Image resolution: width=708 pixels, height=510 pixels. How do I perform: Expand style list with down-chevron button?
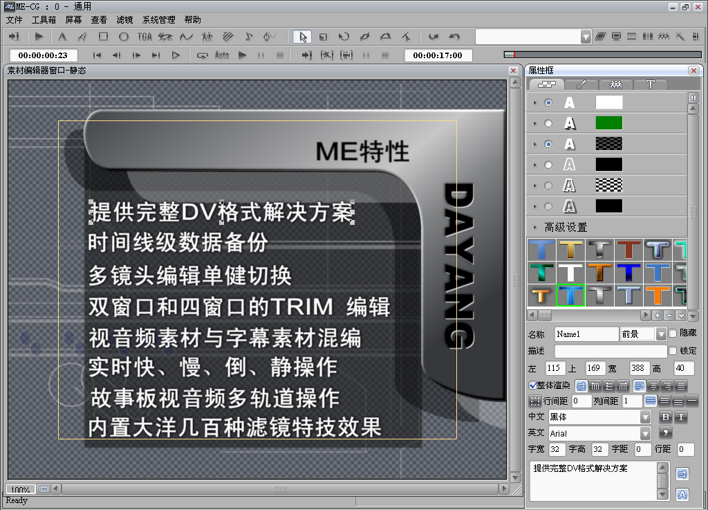[x=681, y=316]
